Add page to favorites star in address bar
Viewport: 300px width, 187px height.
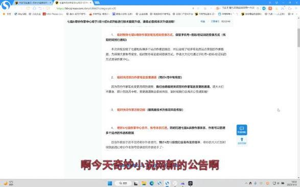coord(205,8)
